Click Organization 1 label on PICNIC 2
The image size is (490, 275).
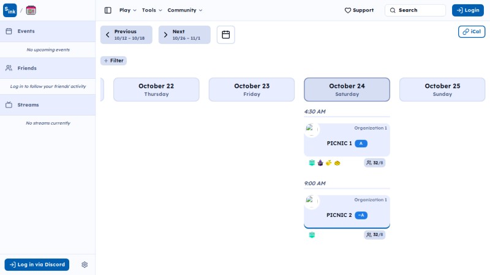pos(371,200)
